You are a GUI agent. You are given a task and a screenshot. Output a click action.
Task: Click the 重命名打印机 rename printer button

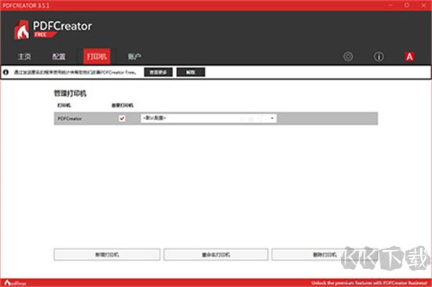point(216,255)
